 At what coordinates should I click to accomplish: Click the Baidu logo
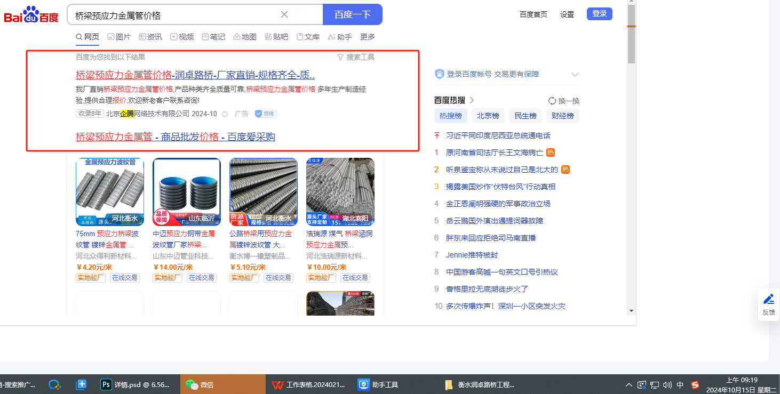click(x=31, y=15)
